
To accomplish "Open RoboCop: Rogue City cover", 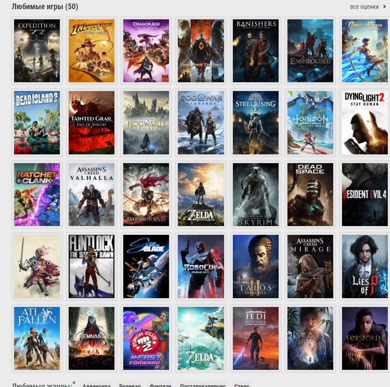I will click(x=201, y=267).
